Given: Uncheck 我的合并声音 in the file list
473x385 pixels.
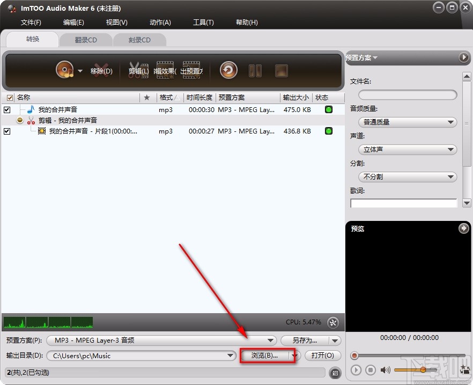Looking at the screenshot, I should click(x=8, y=109).
